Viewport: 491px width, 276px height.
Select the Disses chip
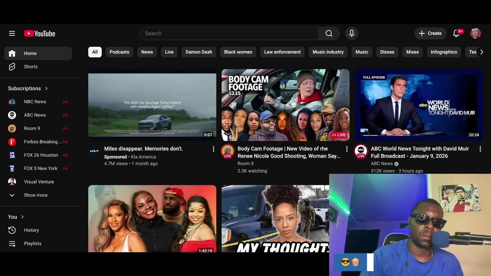[x=387, y=52]
